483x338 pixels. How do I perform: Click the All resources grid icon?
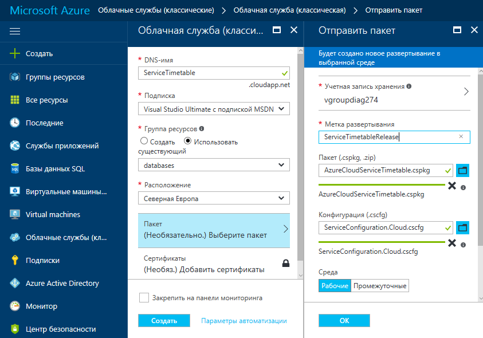click(x=15, y=100)
